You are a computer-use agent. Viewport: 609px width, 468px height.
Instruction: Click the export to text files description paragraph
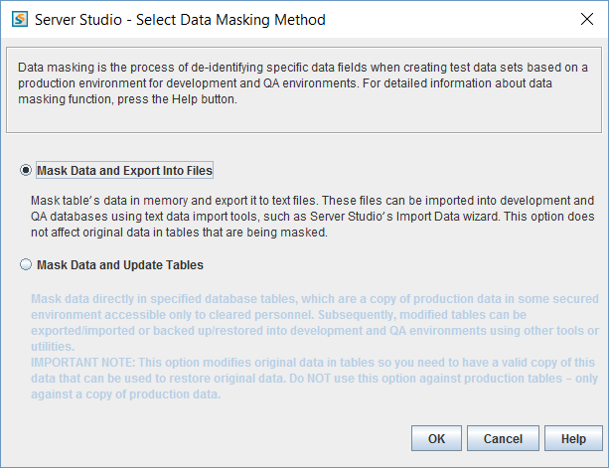[x=312, y=217]
